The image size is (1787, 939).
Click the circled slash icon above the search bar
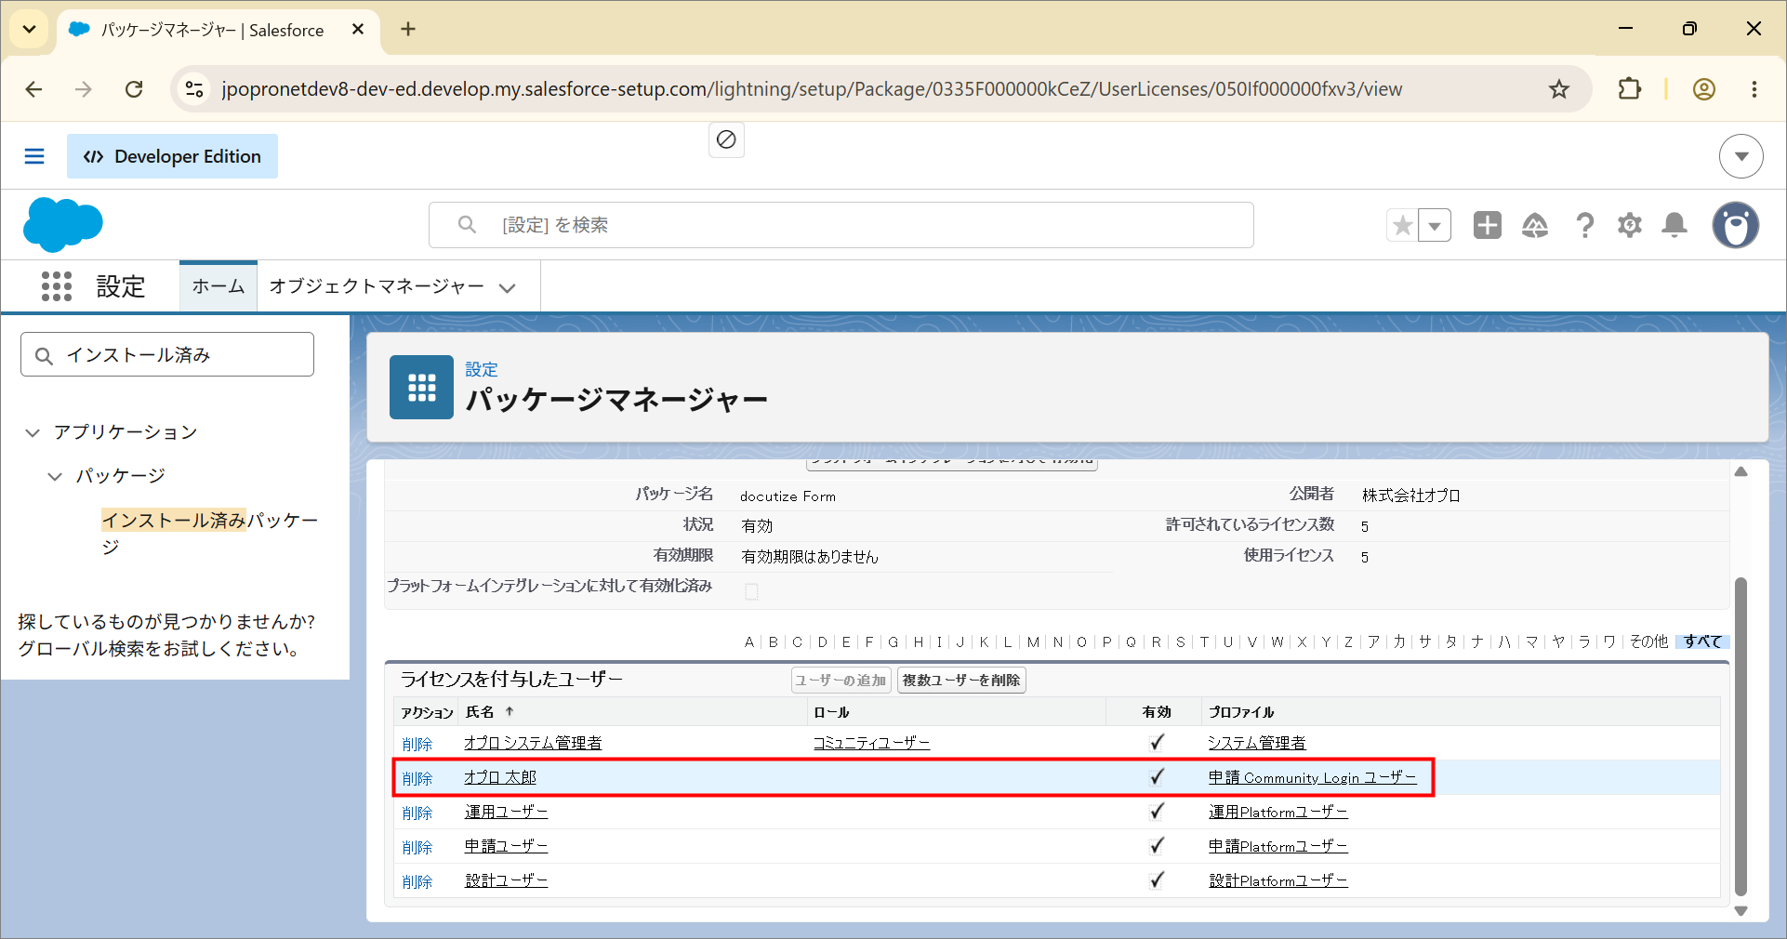(726, 139)
